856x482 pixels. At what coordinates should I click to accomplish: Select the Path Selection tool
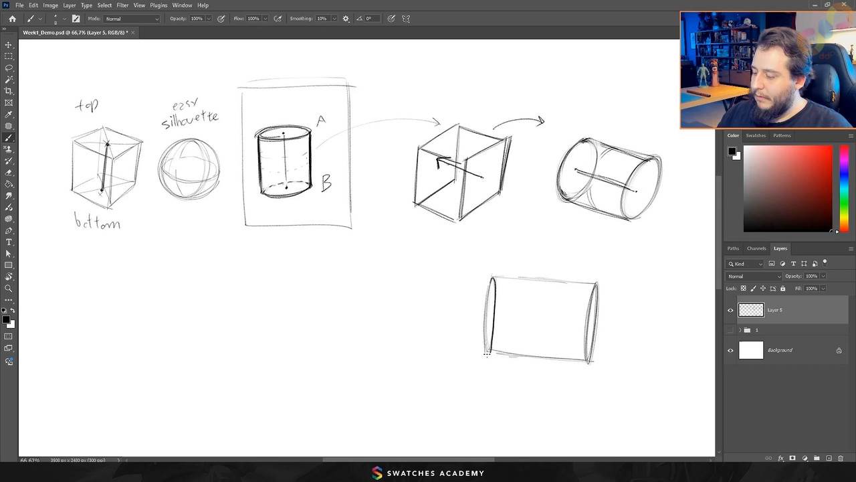(x=9, y=254)
